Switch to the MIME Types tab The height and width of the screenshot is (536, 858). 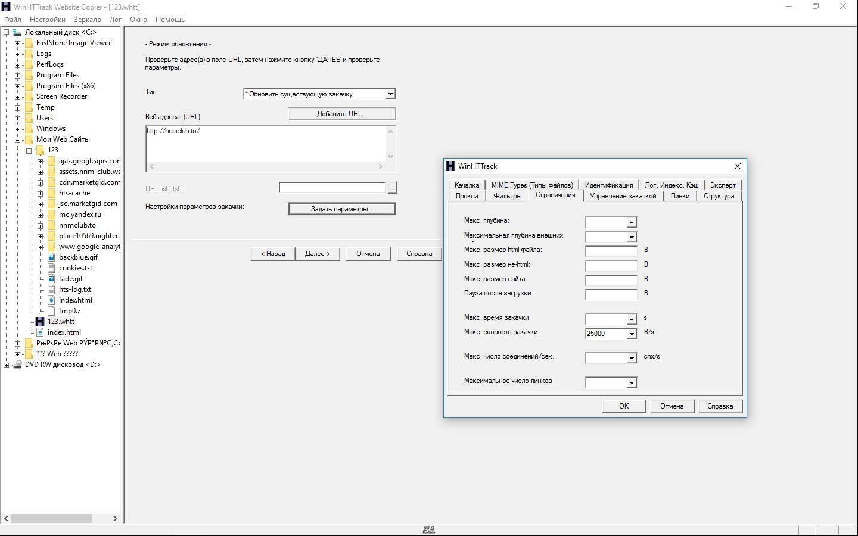click(x=532, y=185)
